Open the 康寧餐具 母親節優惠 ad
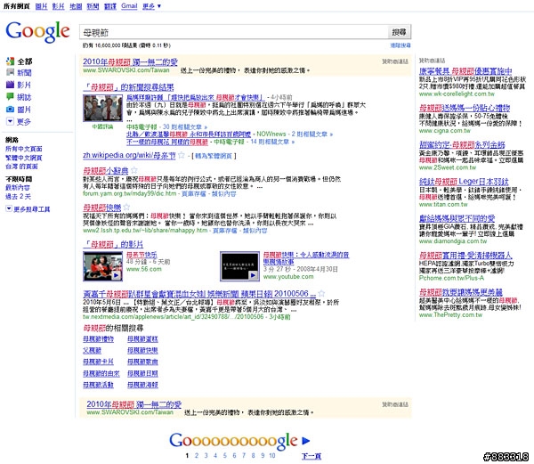The height and width of the screenshot is (464, 534). click(x=465, y=71)
